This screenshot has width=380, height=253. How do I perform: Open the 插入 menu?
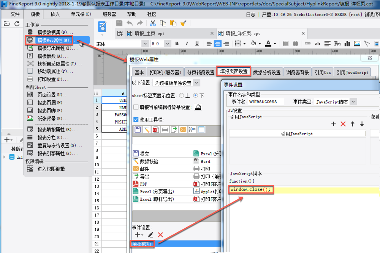tap(55, 14)
